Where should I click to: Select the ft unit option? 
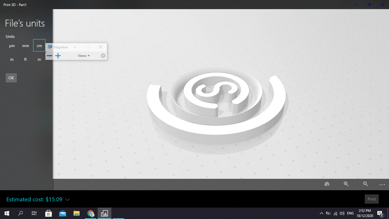point(26,59)
